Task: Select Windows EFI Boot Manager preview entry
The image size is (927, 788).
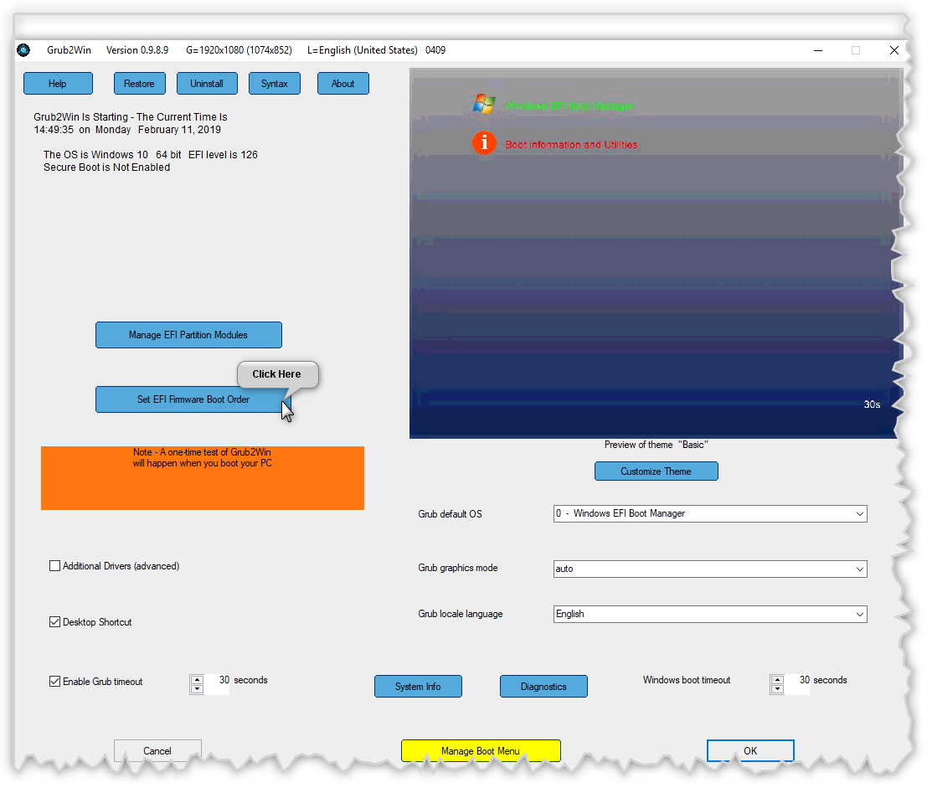Action: pos(569,106)
